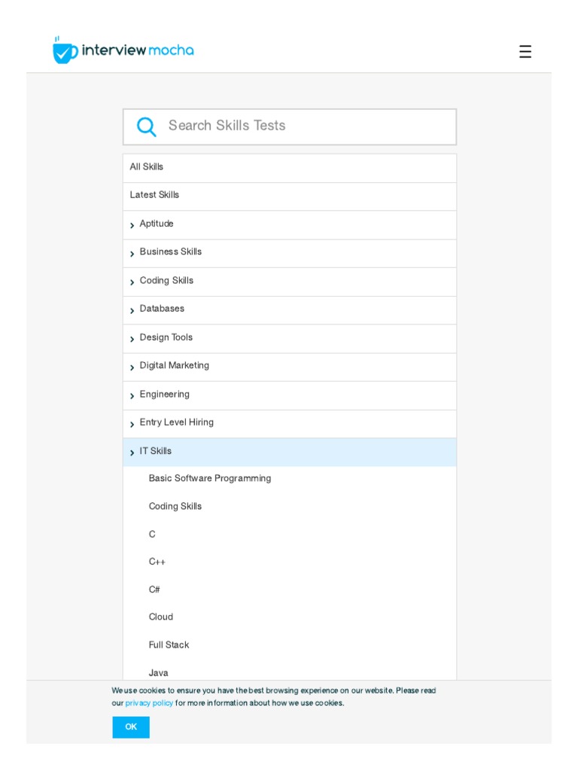Screen dimensions: 578x771
Task: Expand the Design Tools chevron
Action: [x=132, y=340]
